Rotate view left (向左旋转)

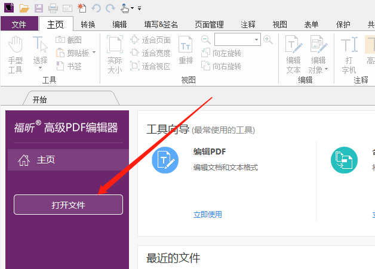(x=221, y=53)
